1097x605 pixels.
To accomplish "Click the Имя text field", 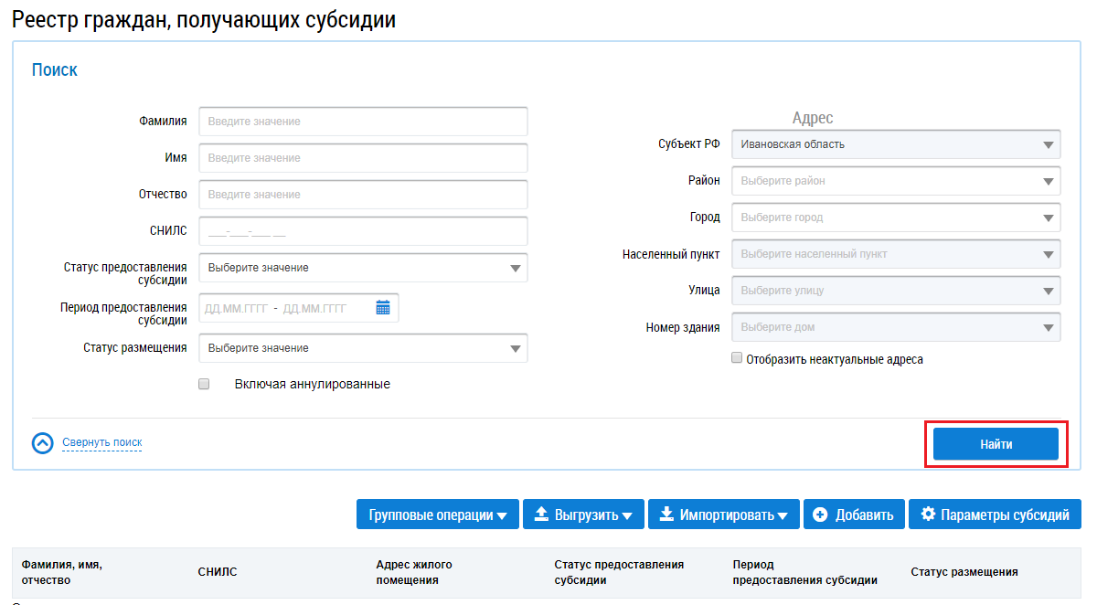I will pyautogui.click(x=363, y=158).
